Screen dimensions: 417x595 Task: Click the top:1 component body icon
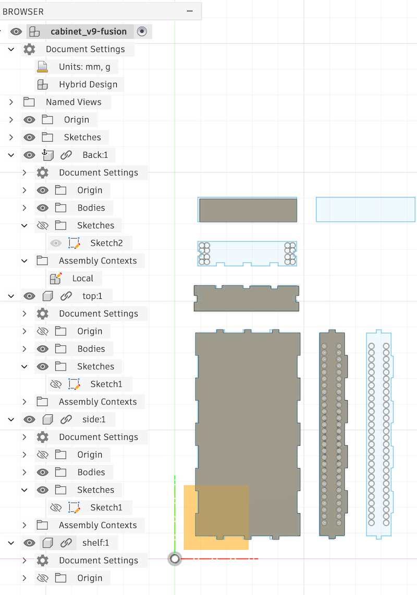point(47,296)
